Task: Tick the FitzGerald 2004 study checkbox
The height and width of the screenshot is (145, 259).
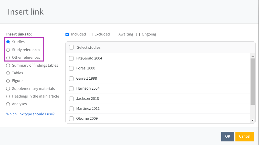Action: pyautogui.click(x=71, y=58)
